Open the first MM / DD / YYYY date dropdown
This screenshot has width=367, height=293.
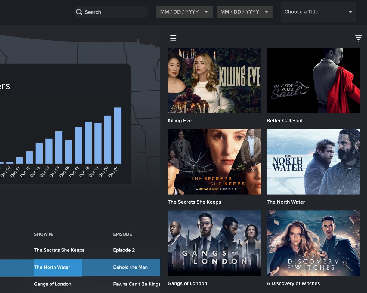(184, 12)
